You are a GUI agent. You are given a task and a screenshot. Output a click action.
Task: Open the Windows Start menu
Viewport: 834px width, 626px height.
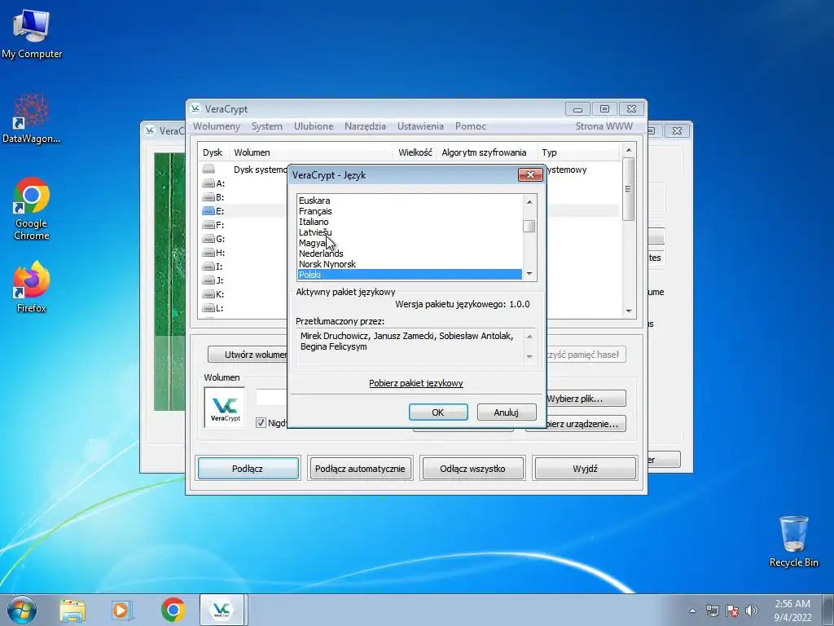(22, 610)
